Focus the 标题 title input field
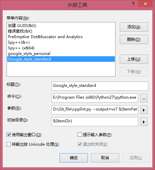This screenshot has height=170, width=155. click(x=100, y=86)
